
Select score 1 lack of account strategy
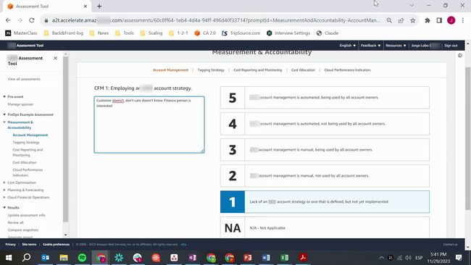coord(325,202)
